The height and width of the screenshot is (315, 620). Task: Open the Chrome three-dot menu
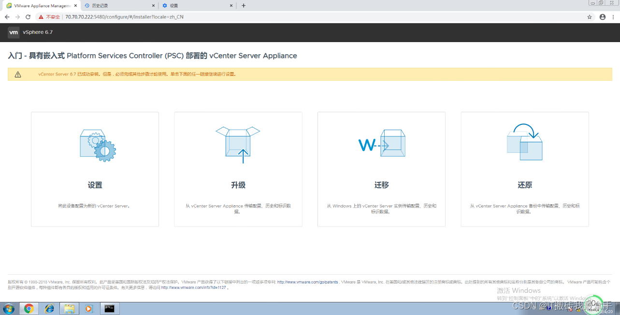(x=614, y=17)
